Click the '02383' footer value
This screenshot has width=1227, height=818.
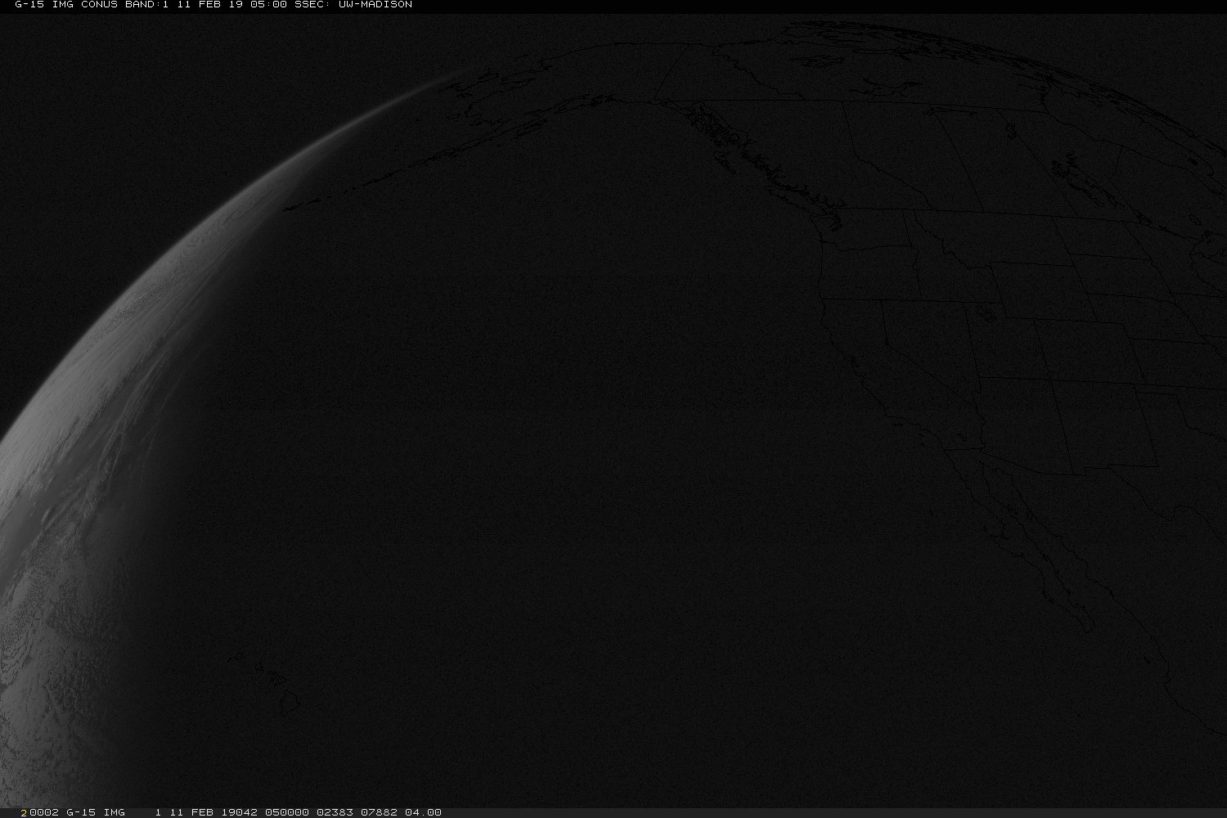(x=335, y=812)
